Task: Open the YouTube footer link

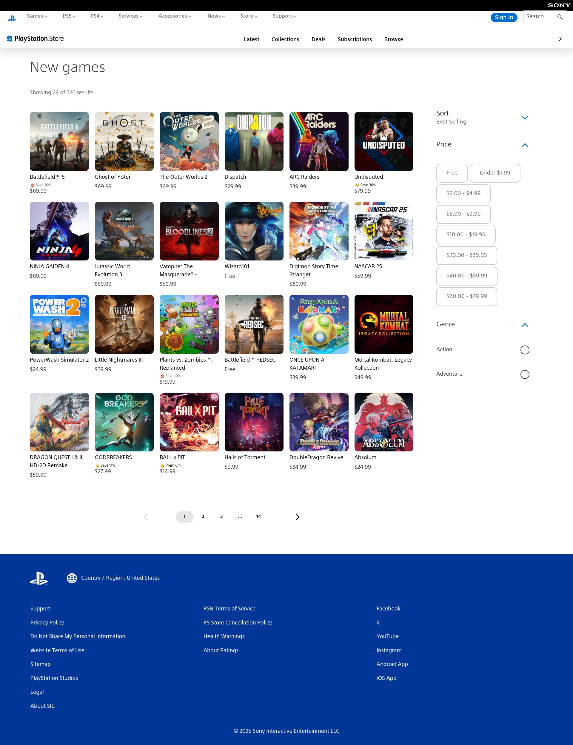Action: pos(387,636)
